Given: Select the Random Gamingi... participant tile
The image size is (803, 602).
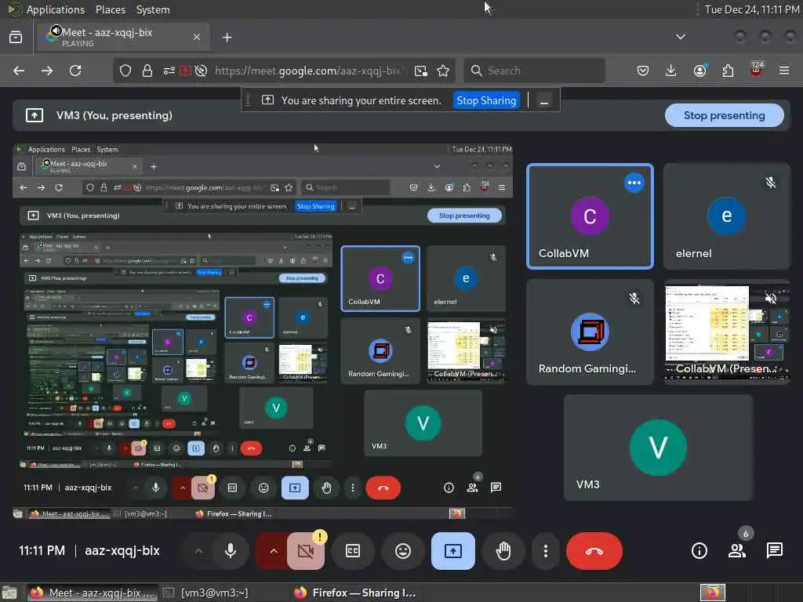Looking at the screenshot, I should pos(590,332).
